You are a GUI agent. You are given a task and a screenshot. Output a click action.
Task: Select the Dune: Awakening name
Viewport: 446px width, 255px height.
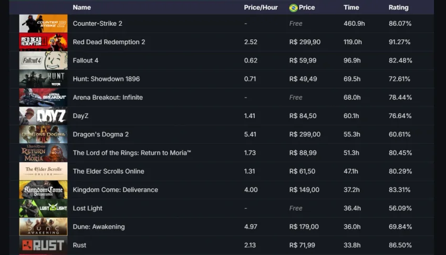tap(99, 227)
